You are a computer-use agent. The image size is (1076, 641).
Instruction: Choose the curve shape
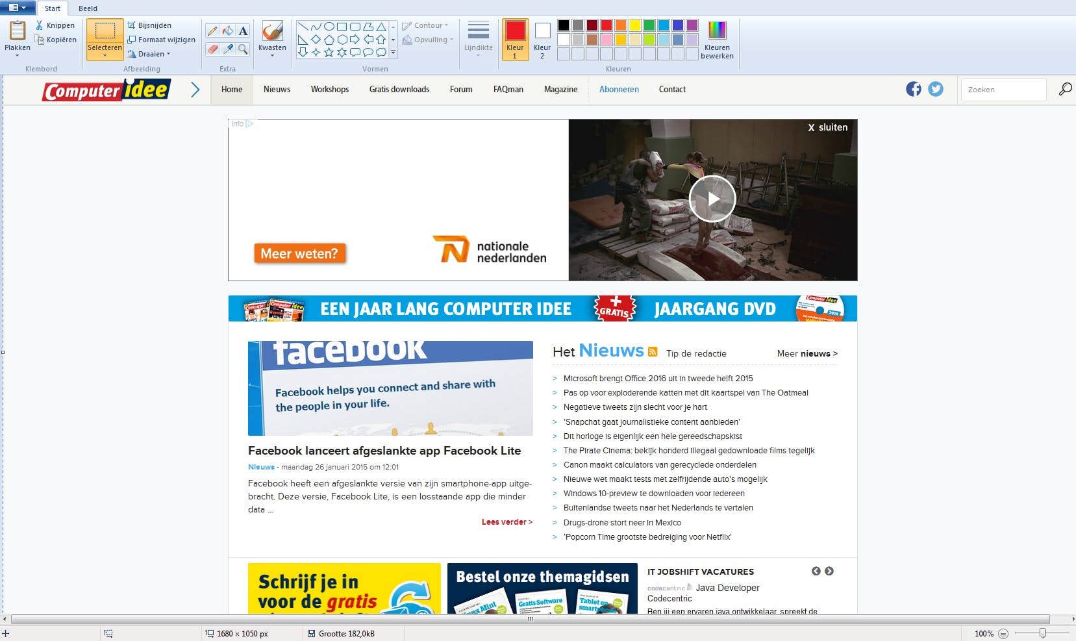pos(316,27)
